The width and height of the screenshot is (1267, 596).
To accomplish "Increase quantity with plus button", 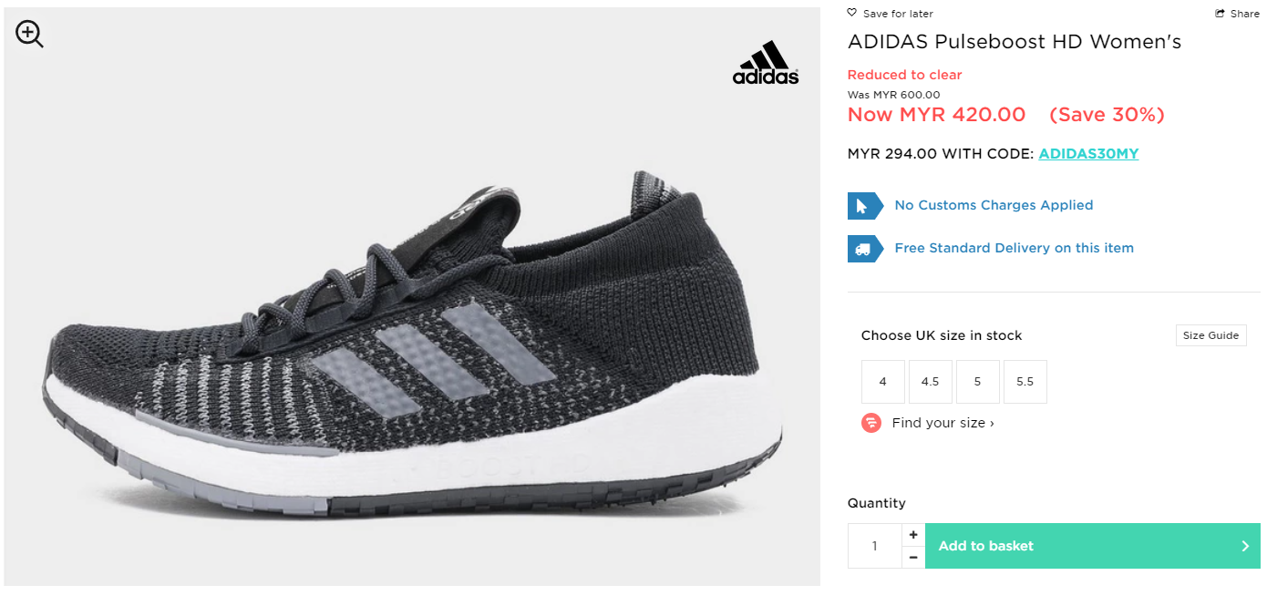I will coord(913,535).
